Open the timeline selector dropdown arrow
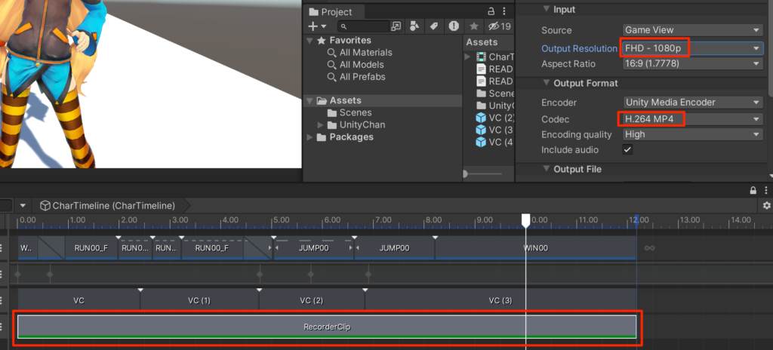This screenshot has width=773, height=350. [x=23, y=206]
